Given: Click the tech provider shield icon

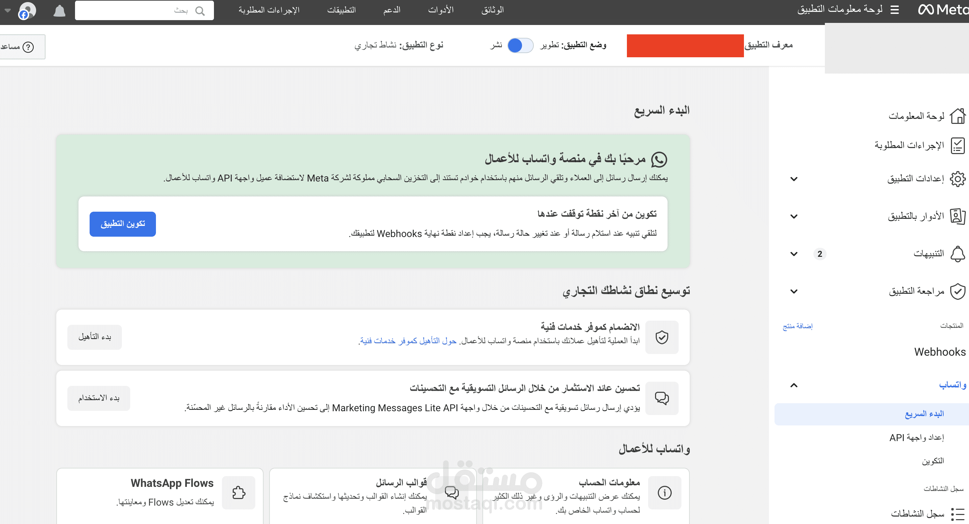Looking at the screenshot, I should (x=662, y=337).
